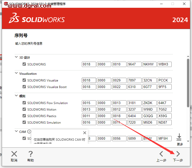
Task: Click Flow Simulation serial field 0015
Action: pos(89,103)
